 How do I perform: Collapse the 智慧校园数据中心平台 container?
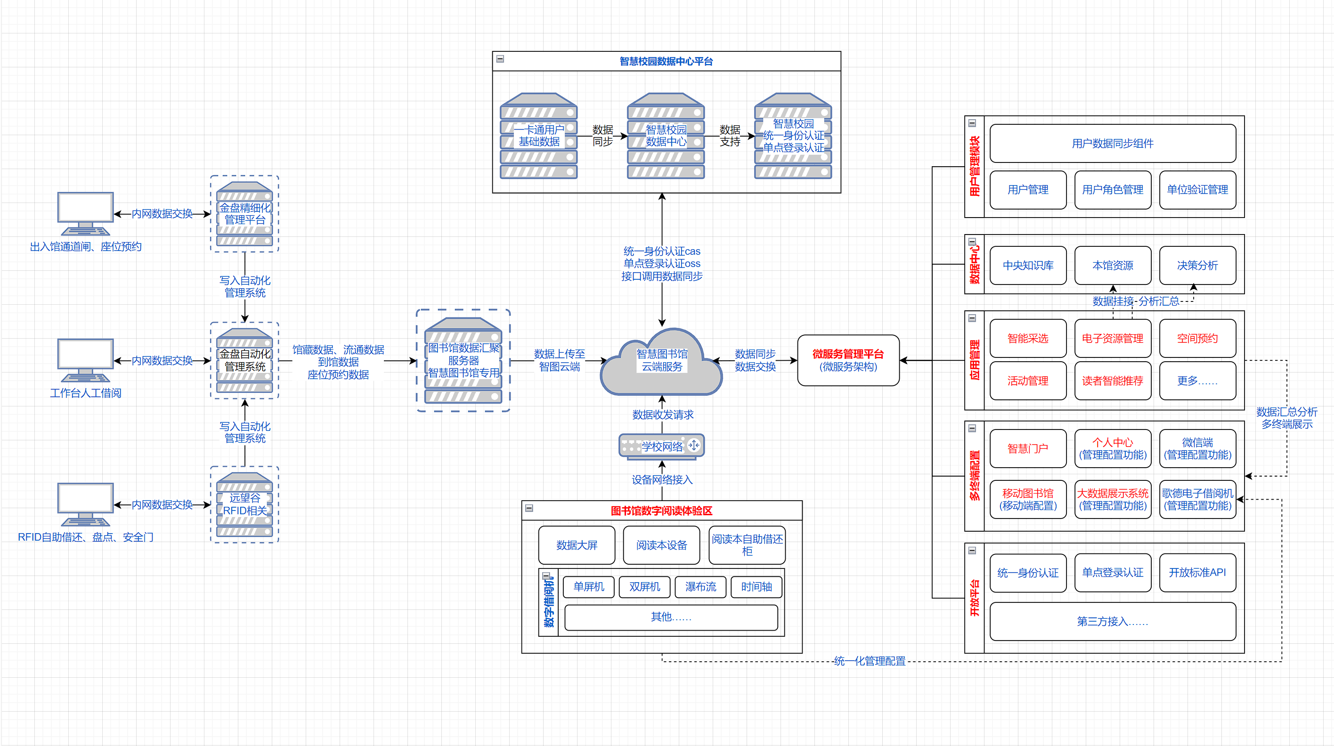[x=500, y=59]
